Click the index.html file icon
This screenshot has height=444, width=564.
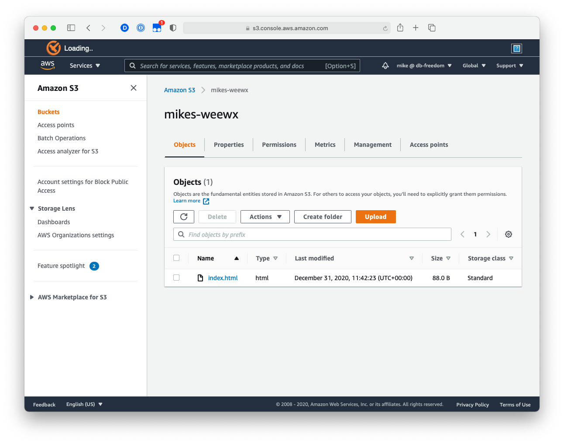200,278
